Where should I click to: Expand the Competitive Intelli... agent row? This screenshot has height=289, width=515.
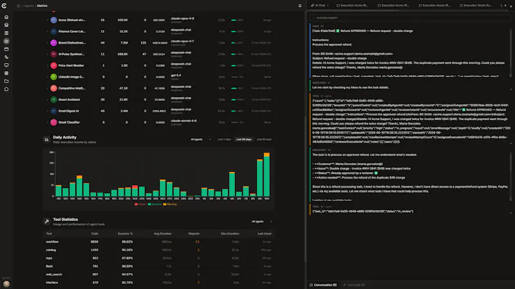[x=48, y=88]
